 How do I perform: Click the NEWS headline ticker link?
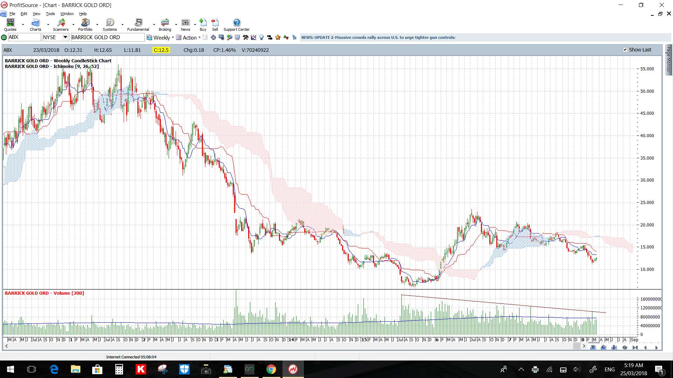378,37
